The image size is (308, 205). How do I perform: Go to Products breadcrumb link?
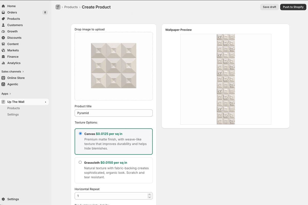(x=71, y=7)
